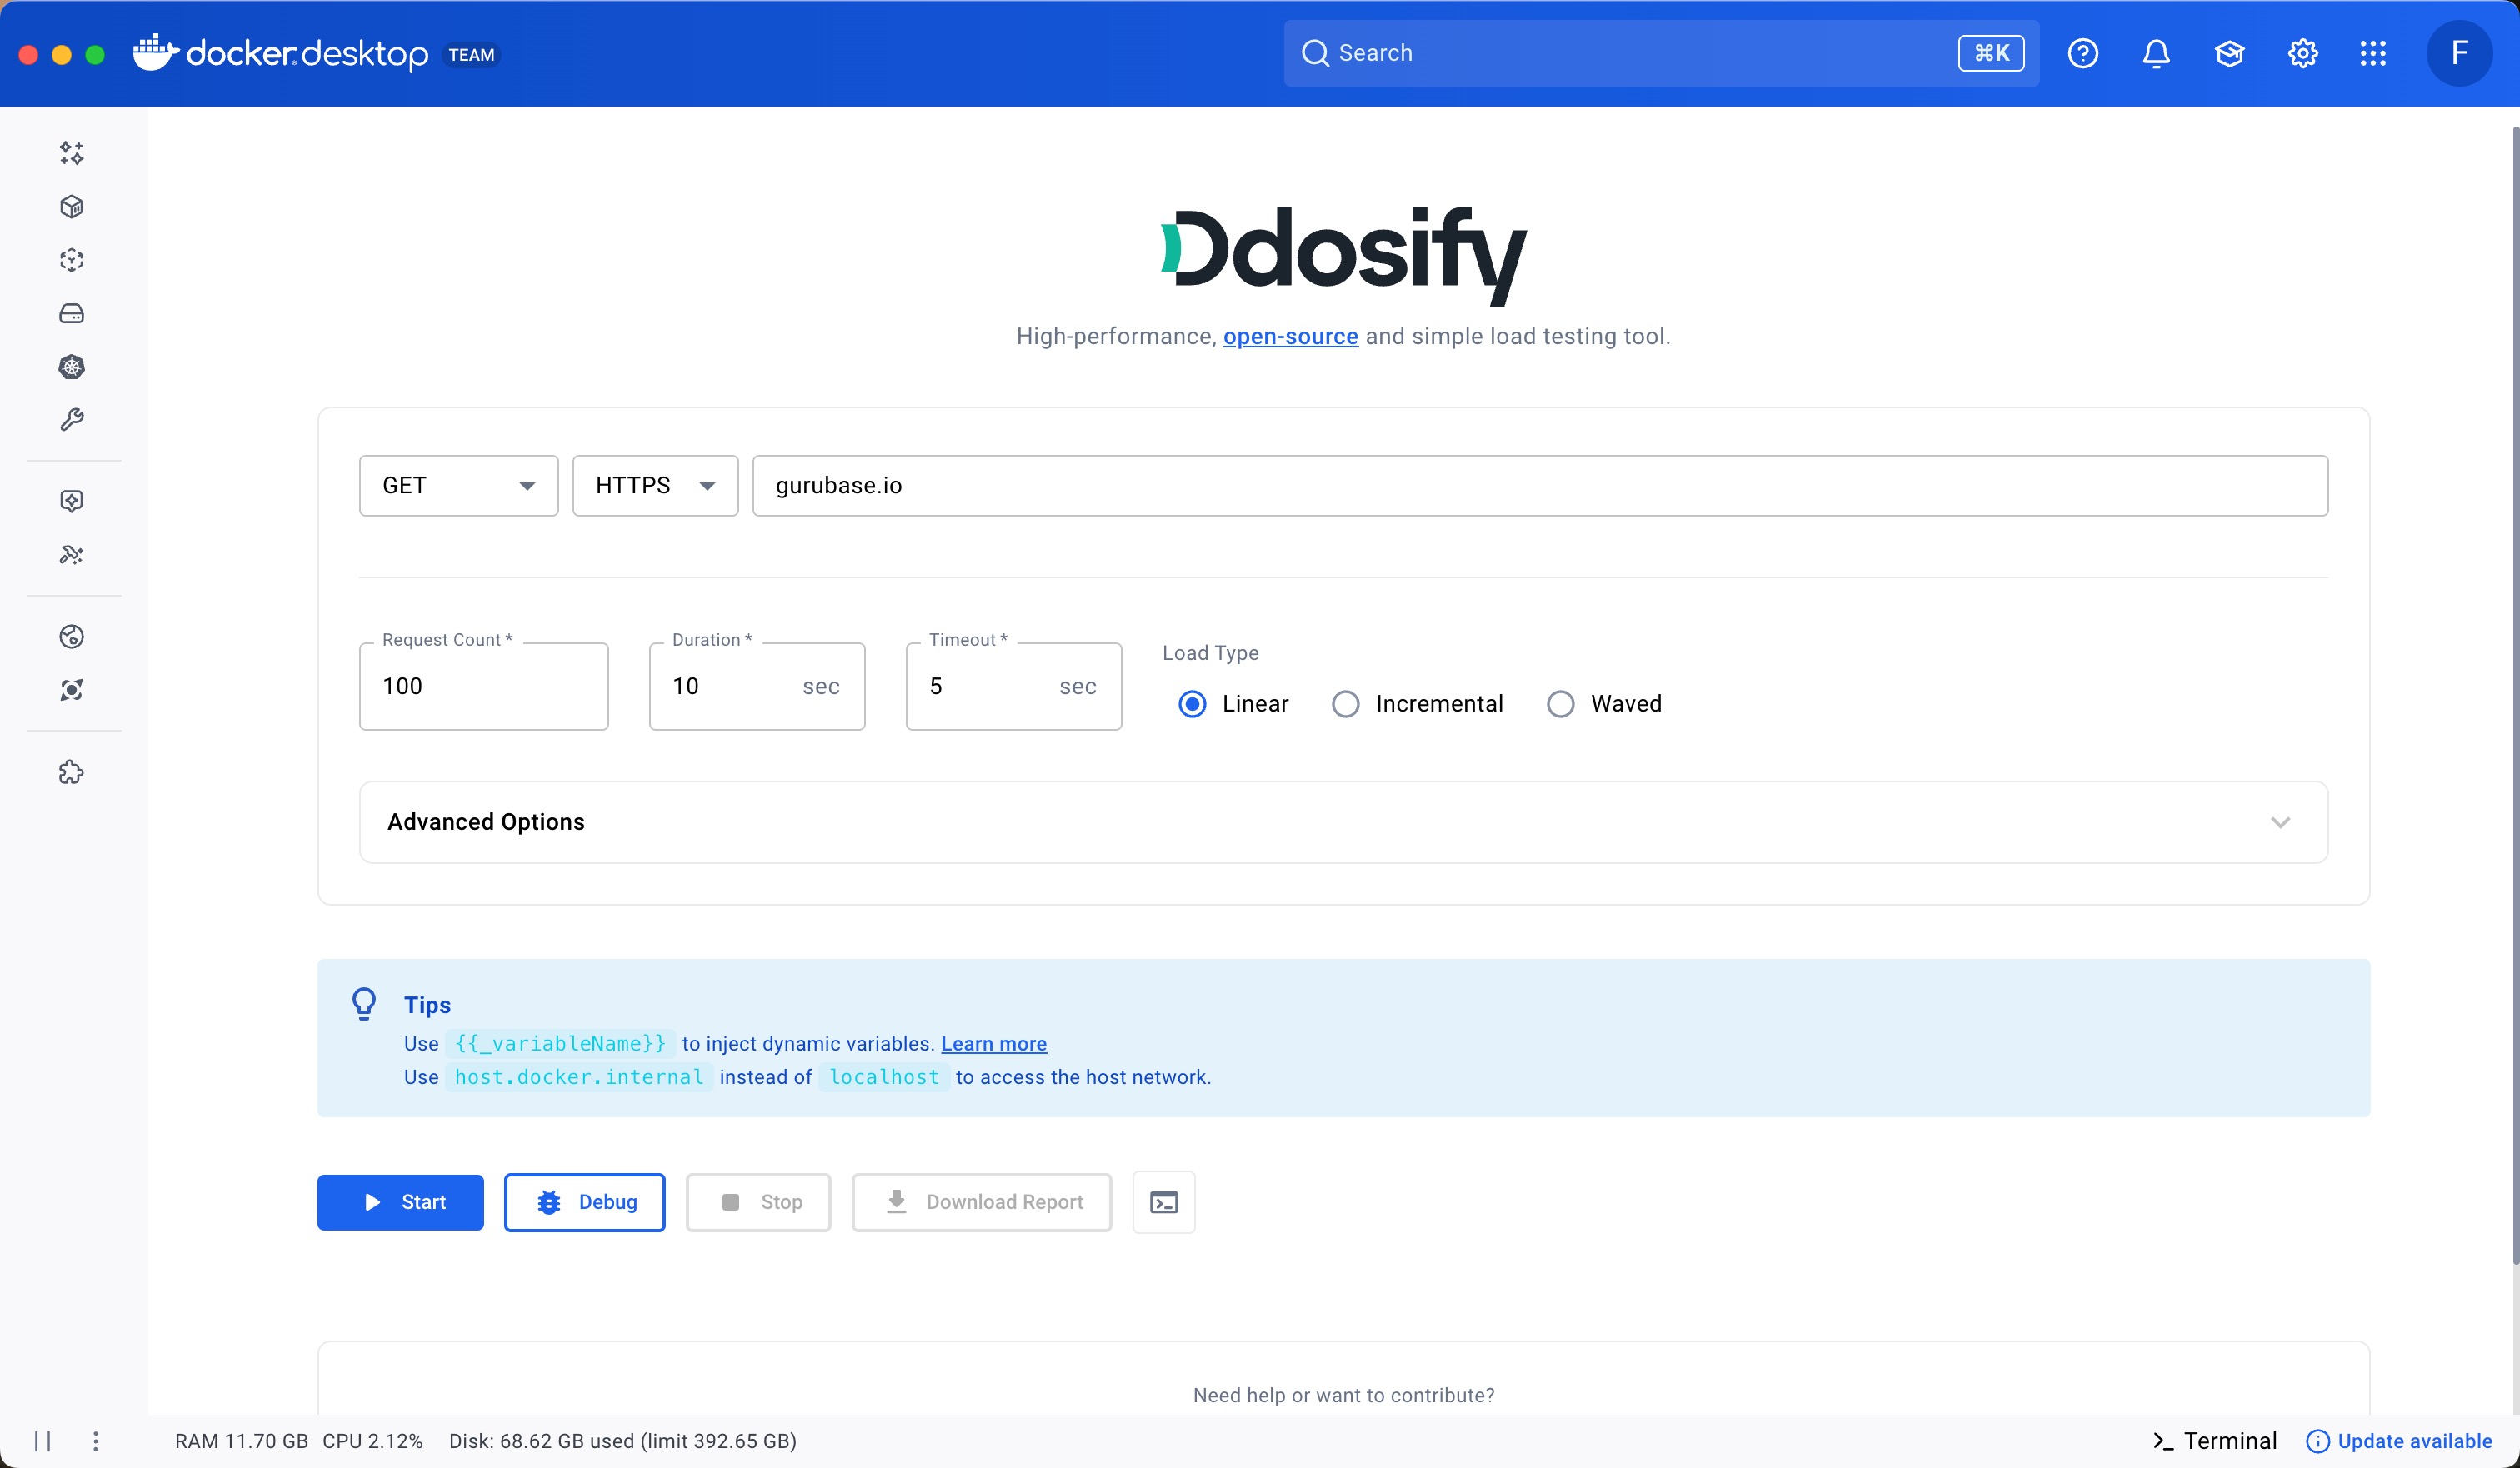Screen dimensions: 2520x1468
Task: Click the sparkles icon atop the sidebar
Action: 71,153
